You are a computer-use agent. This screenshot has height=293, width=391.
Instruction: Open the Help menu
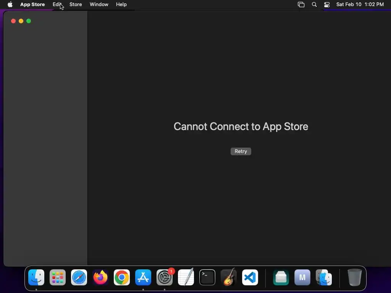(121, 5)
